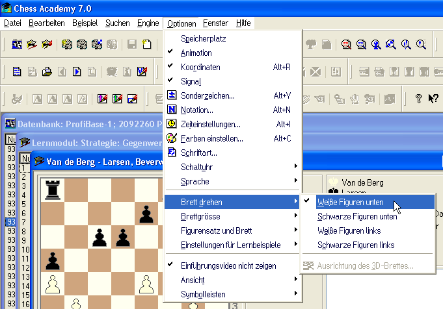Select Weiße Figuren links orientation

click(x=368, y=230)
